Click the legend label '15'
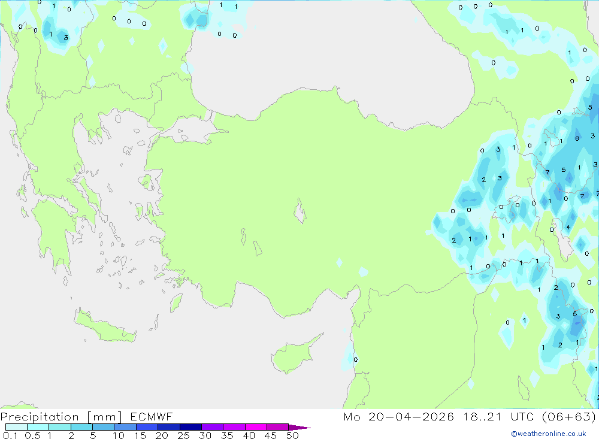The height and width of the screenshot is (439, 599). (140, 435)
